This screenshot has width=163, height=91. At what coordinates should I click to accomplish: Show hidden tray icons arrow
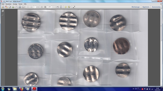coord(140,89)
